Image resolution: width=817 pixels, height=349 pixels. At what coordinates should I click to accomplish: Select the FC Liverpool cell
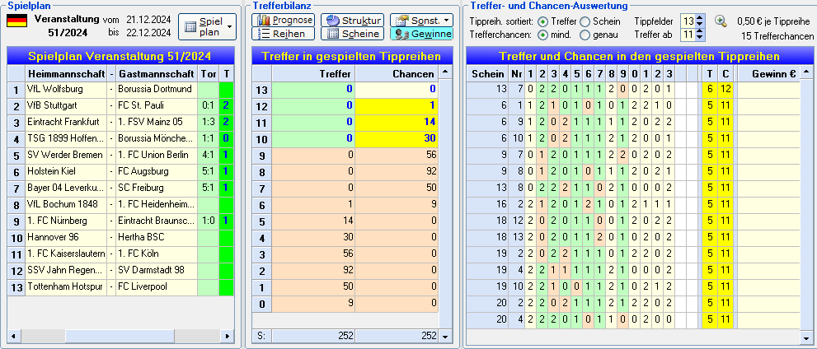point(157,286)
